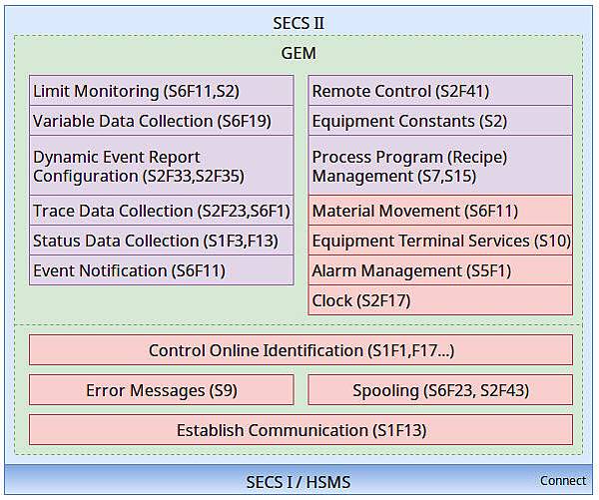Image resolution: width=599 pixels, height=500 pixels.
Task: Click the Connect label
Action: pyautogui.click(x=563, y=481)
